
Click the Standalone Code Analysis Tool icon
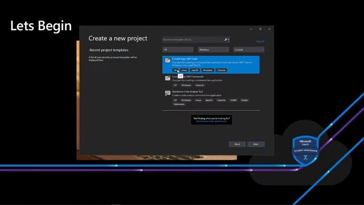pos(168,93)
